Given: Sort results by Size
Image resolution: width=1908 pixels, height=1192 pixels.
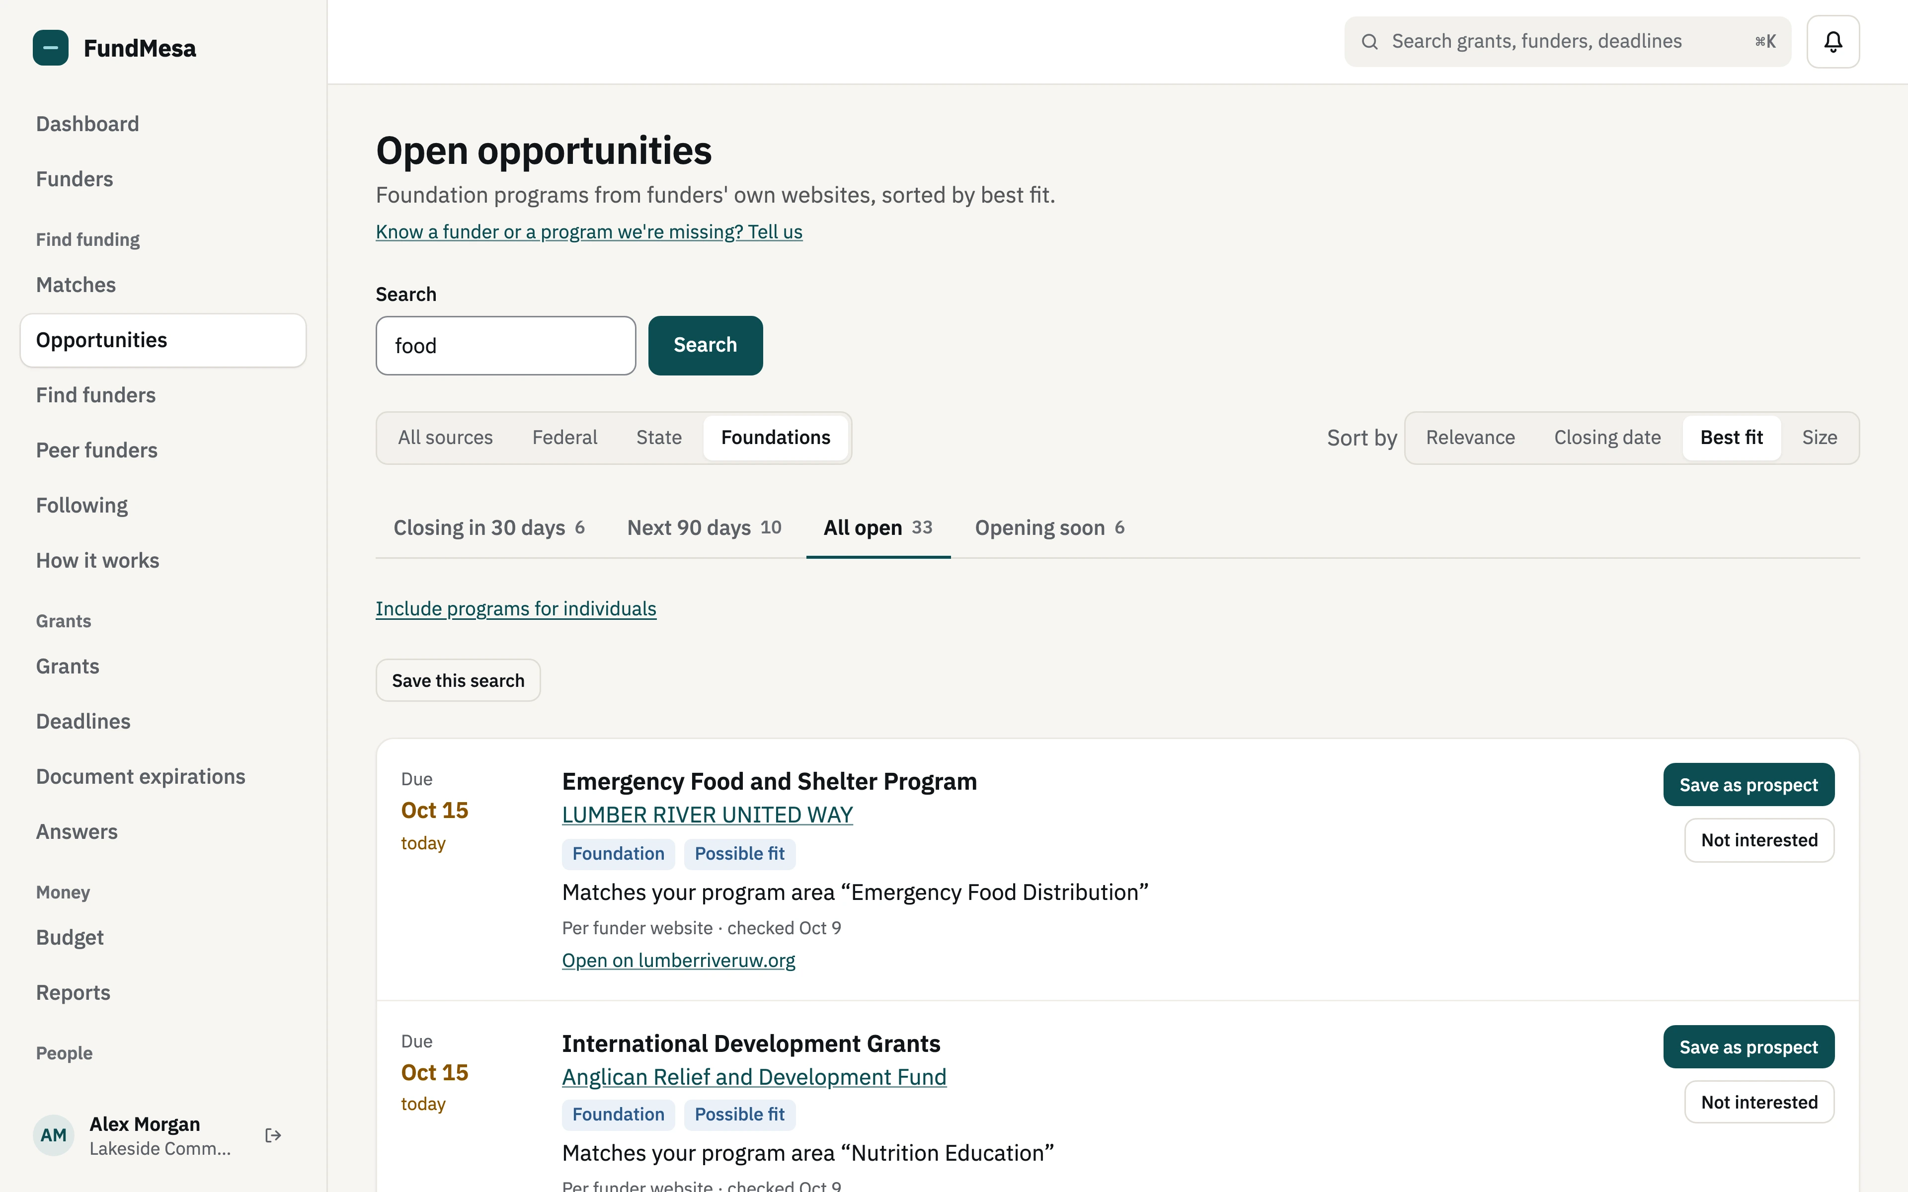Looking at the screenshot, I should coord(1820,438).
